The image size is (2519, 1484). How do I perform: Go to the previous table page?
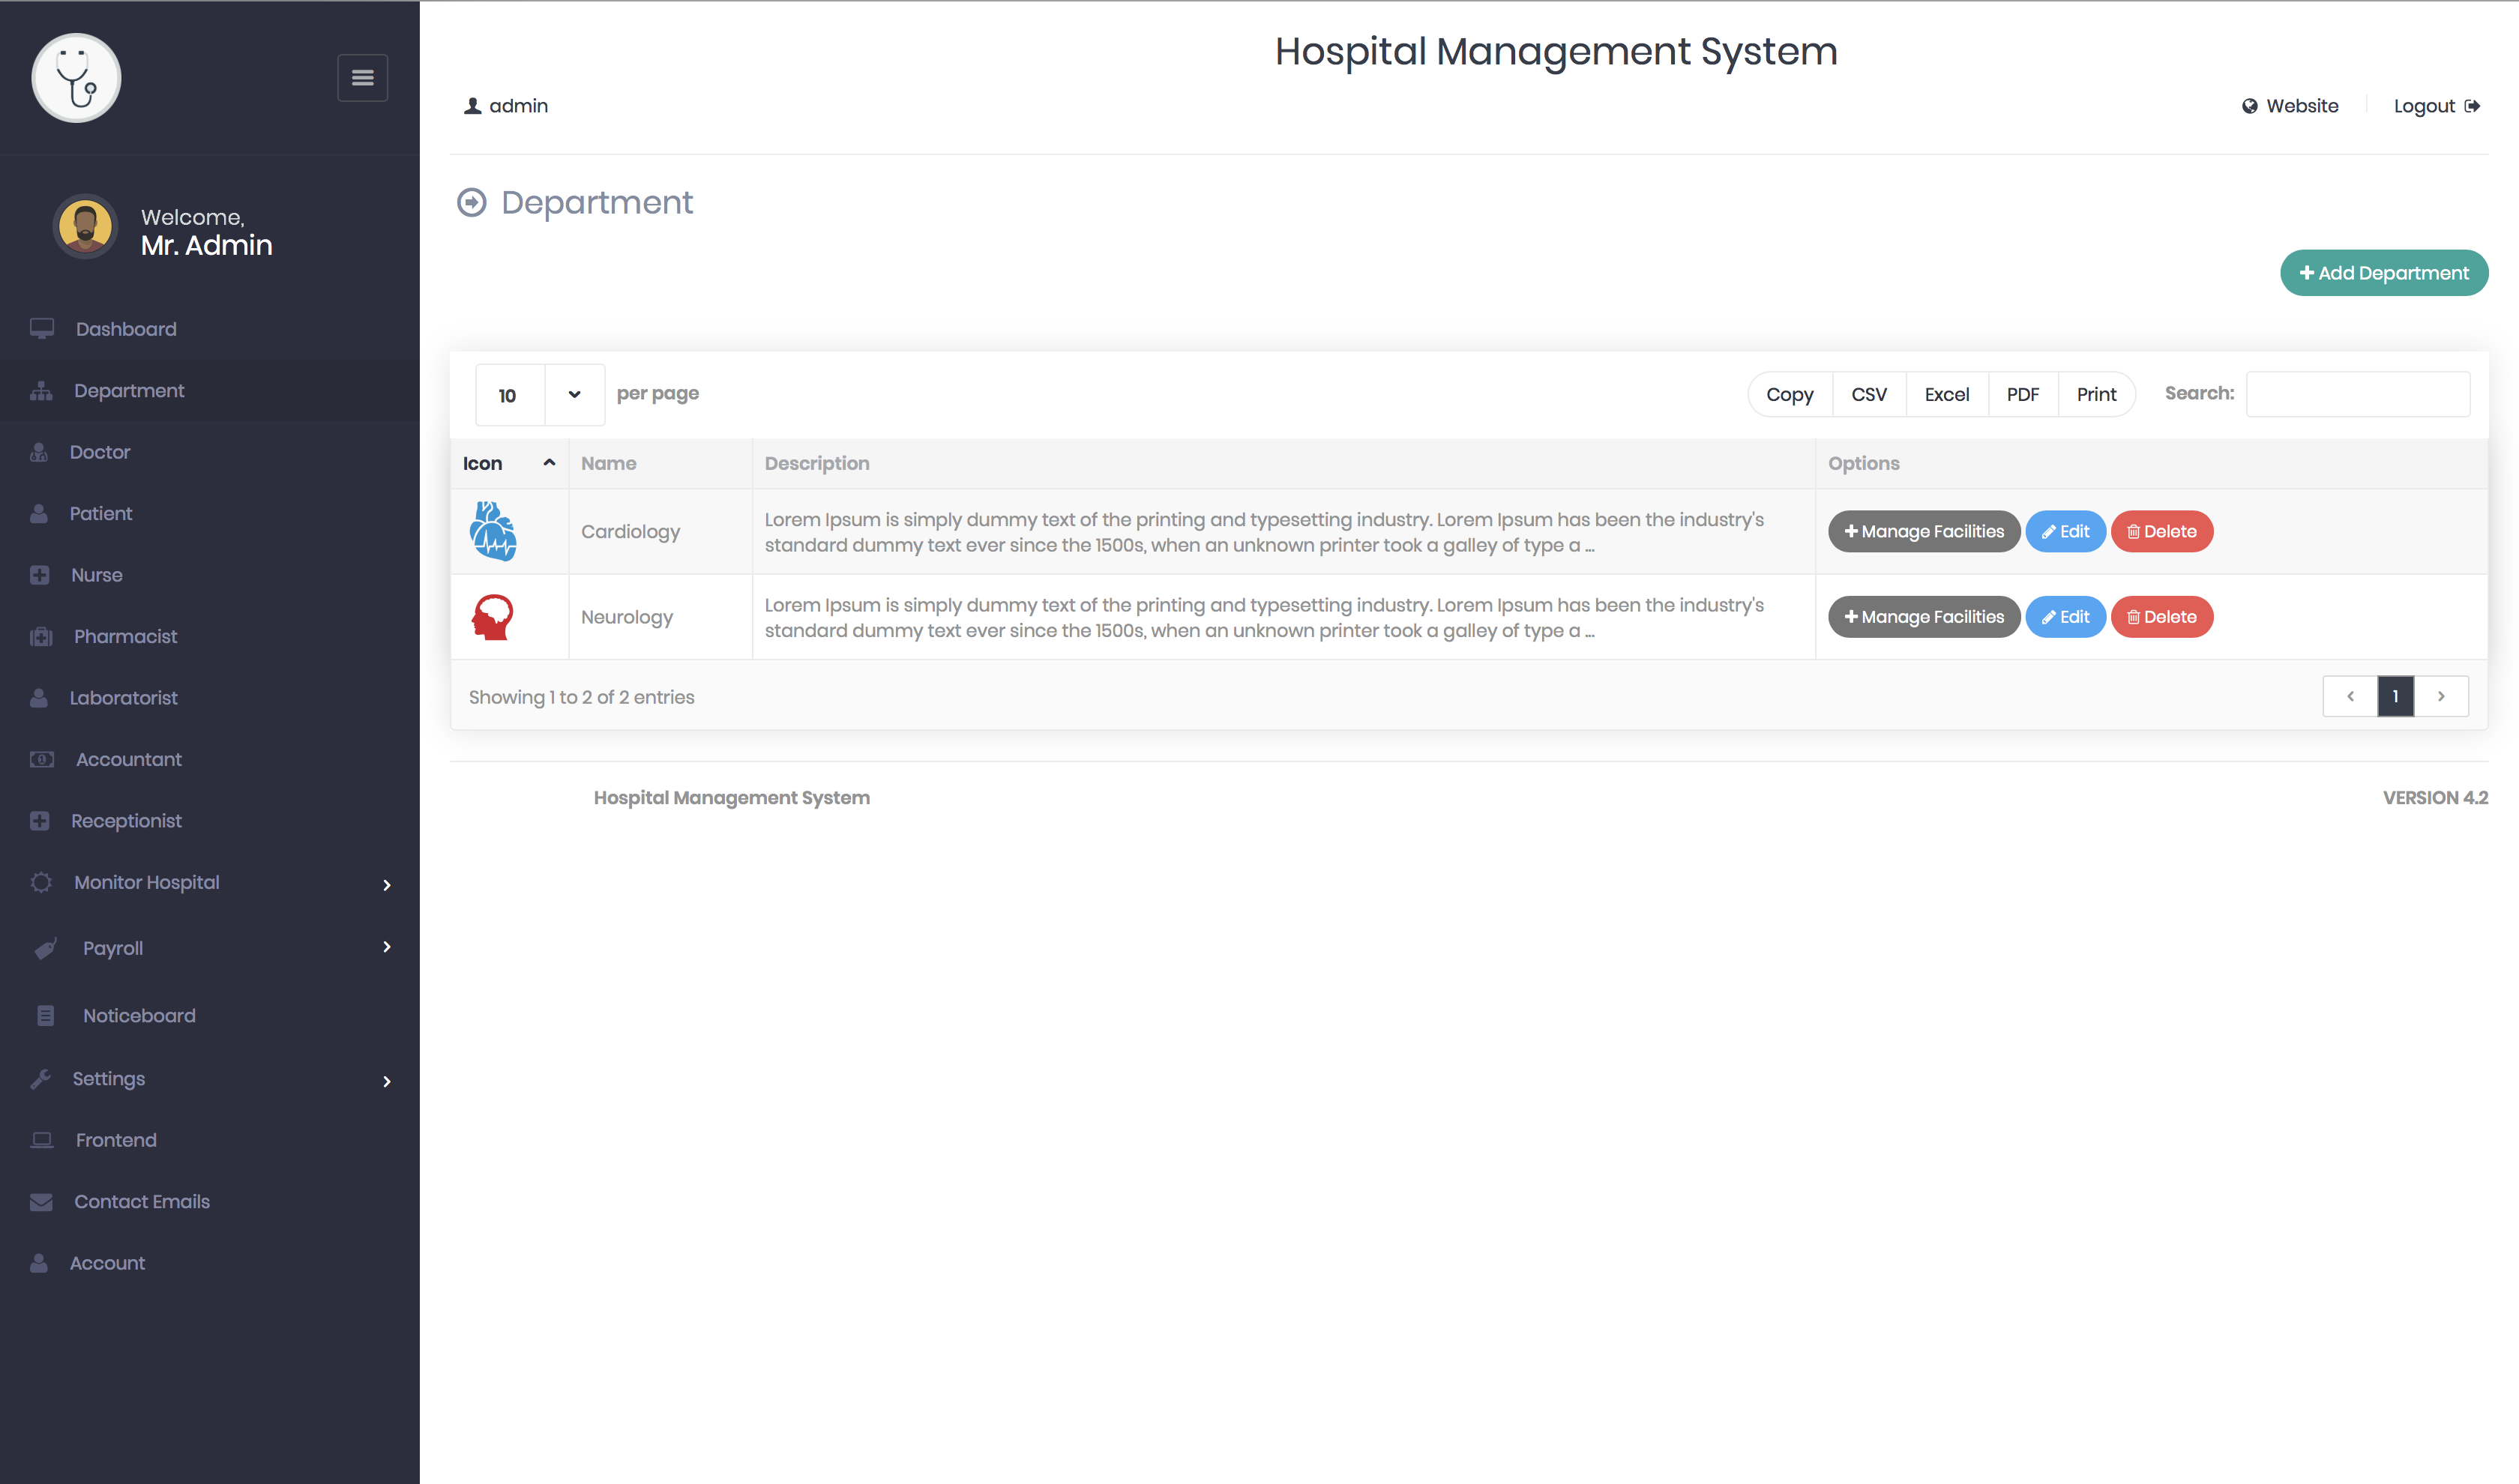(2349, 696)
